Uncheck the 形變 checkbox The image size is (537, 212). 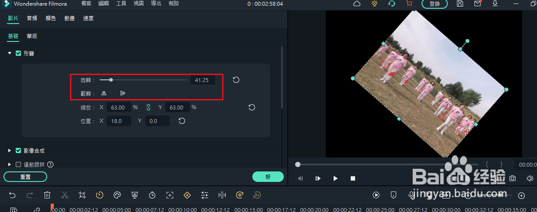(x=18, y=53)
